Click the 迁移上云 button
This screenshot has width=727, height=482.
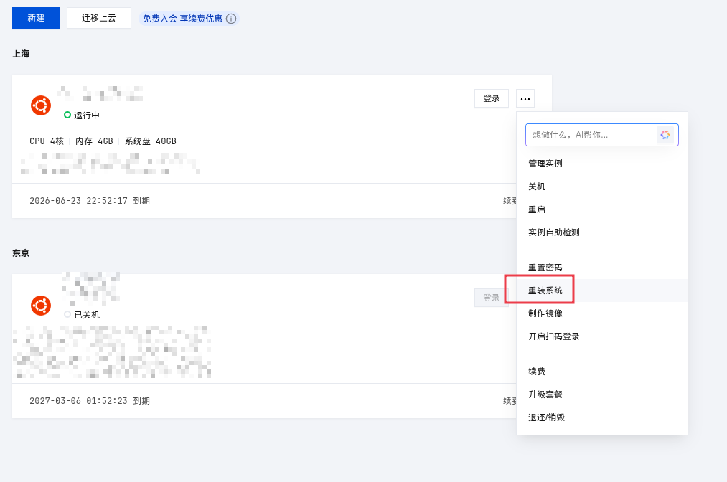click(99, 18)
